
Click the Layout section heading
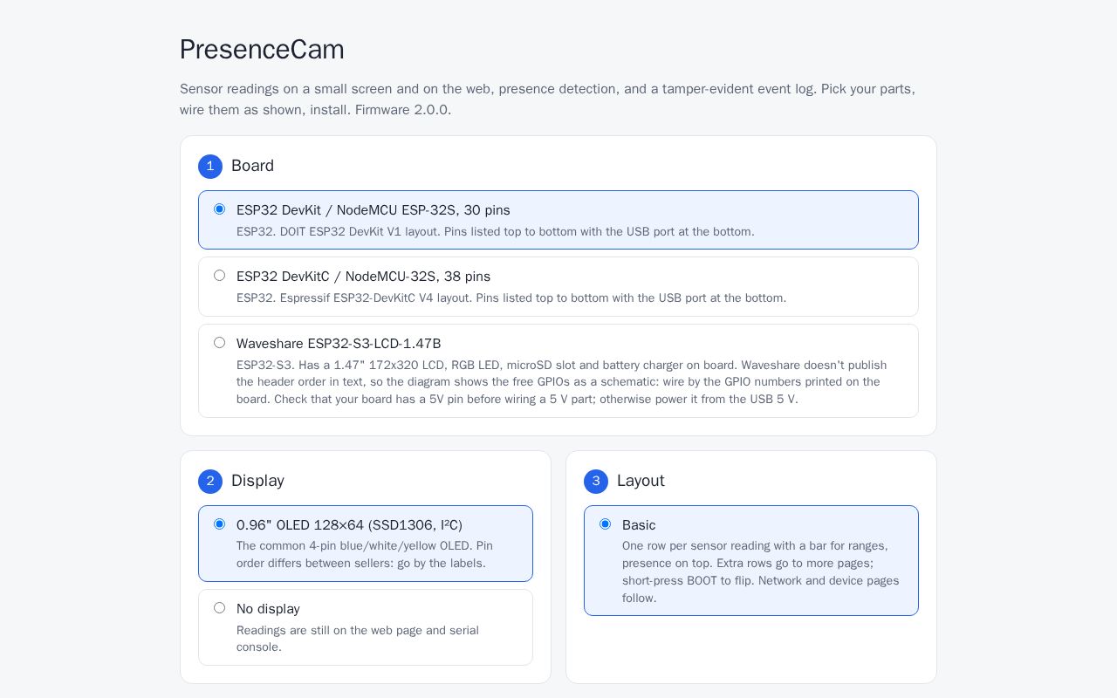coord(641,481)
